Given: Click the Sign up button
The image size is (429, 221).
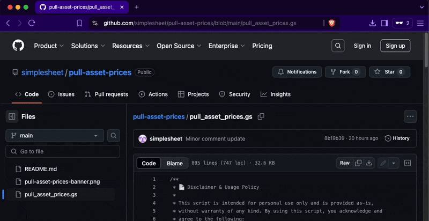Looking at the screenshot, I should click(x=395, y=46).
